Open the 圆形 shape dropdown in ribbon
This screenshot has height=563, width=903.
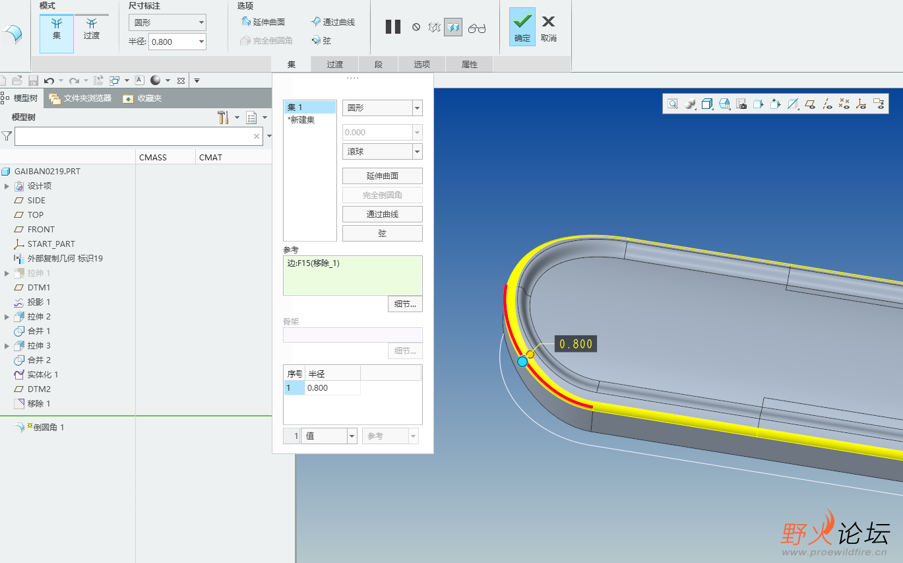[168, 22]
